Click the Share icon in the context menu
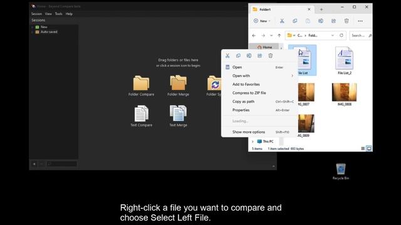Screen dimensions: 401x225 259,56
